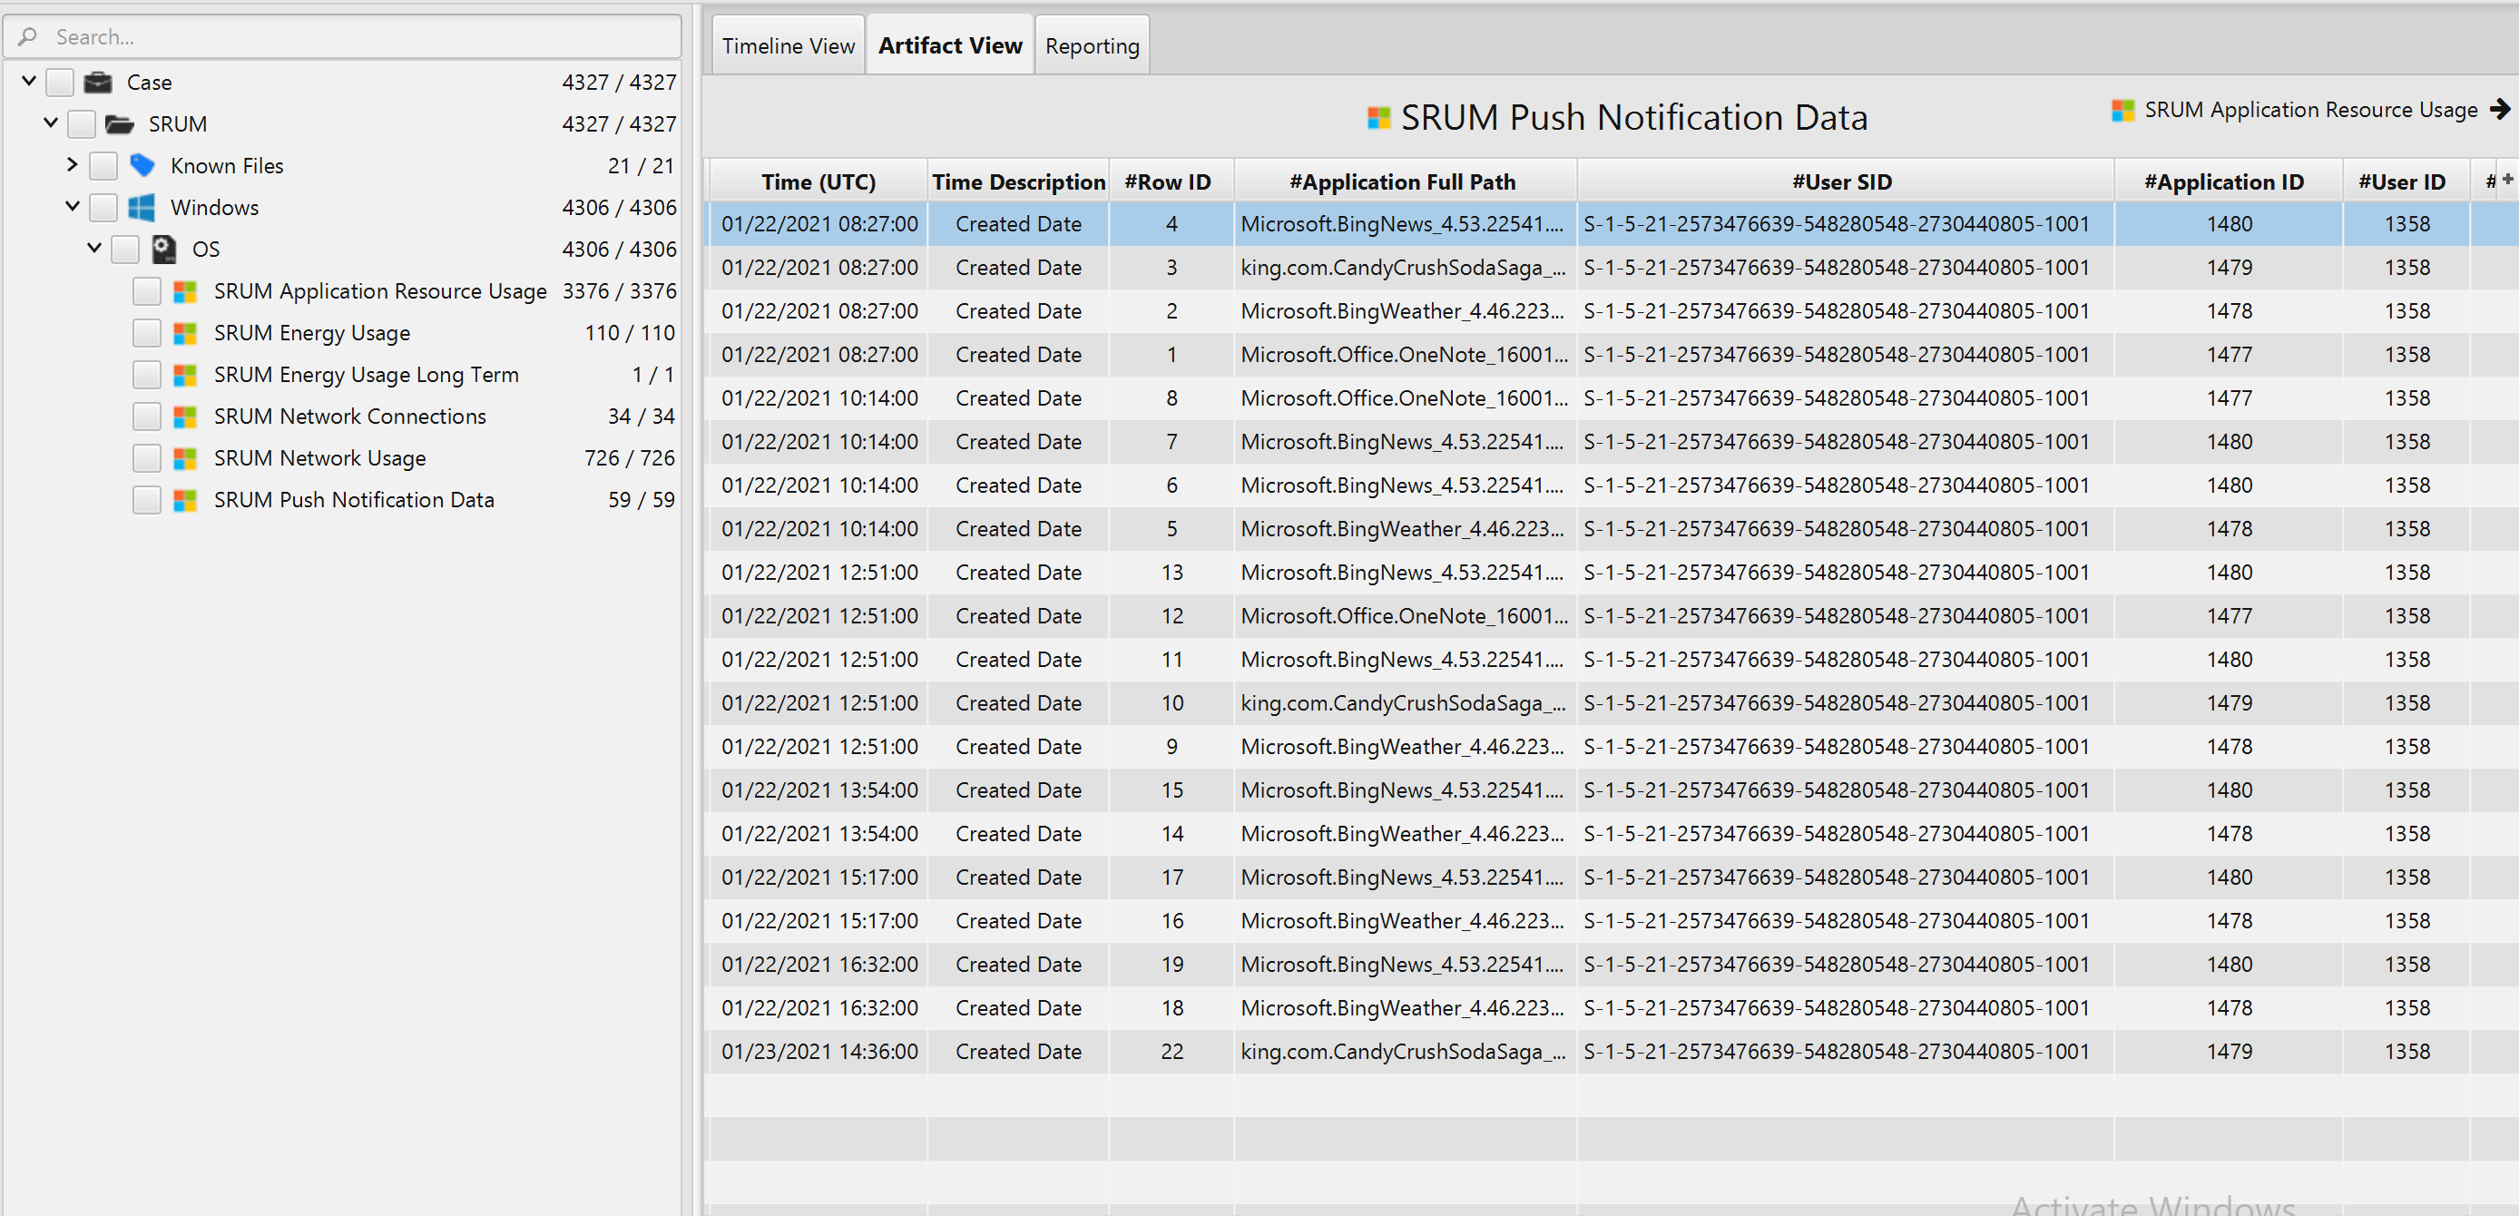2519x1216 pixels.
Task: Click time cell of Row ID 8
Action: tap(819, 398)
